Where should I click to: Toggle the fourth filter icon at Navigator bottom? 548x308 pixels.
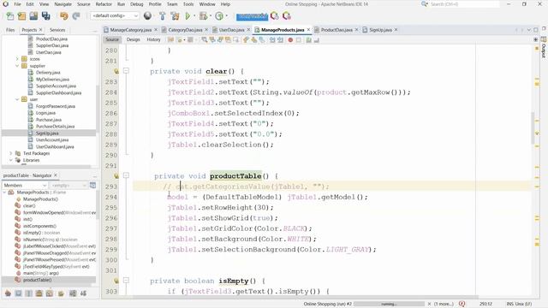click(39, 293)
